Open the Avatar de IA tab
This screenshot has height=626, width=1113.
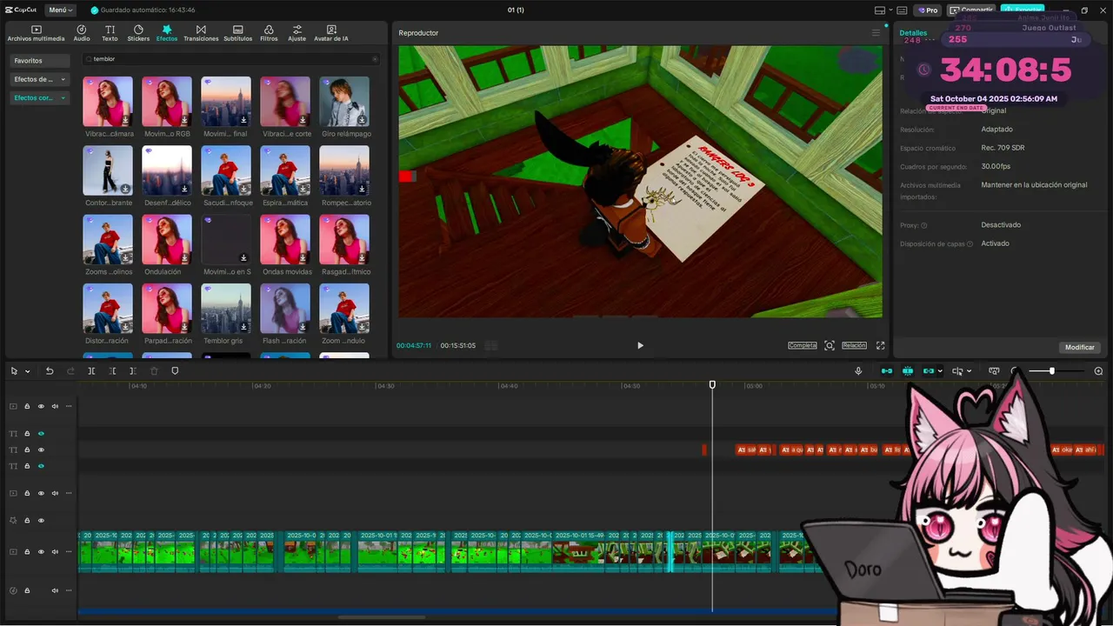[x=330, y=33]
